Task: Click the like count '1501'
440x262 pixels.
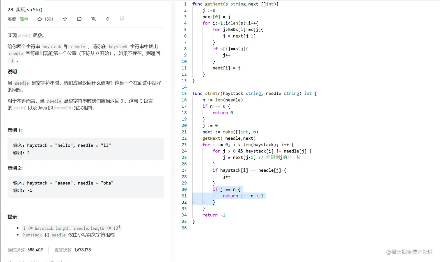Action: (49, 19)
